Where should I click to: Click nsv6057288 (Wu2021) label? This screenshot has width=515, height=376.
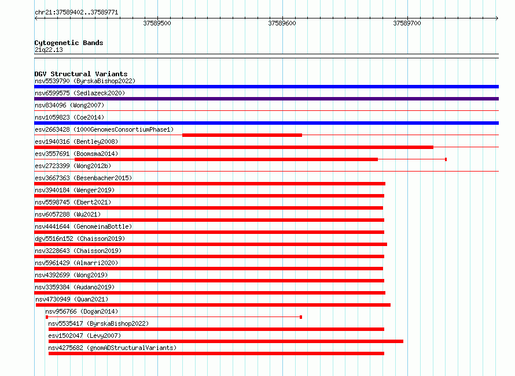(68, 214)
